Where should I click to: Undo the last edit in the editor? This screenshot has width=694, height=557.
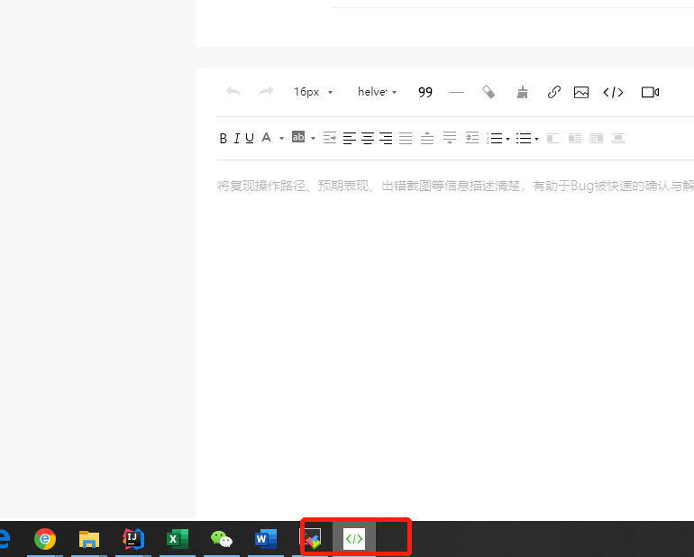click(233, 92)
